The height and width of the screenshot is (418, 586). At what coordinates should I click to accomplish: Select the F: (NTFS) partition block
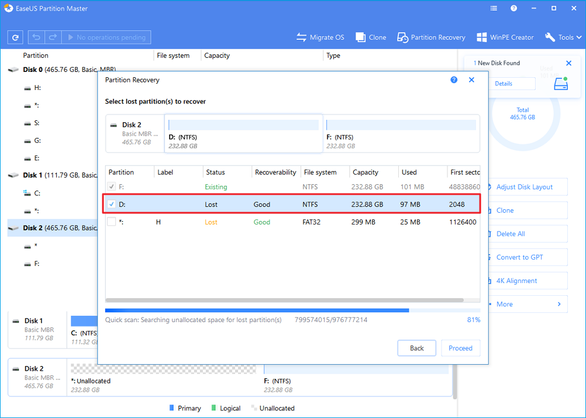click(x=401, y=133)
